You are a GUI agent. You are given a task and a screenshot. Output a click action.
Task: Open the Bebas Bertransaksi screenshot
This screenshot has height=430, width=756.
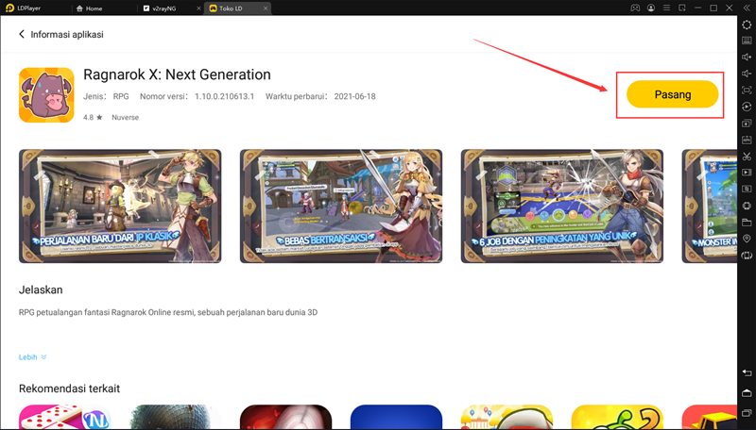tap(340, 206)
